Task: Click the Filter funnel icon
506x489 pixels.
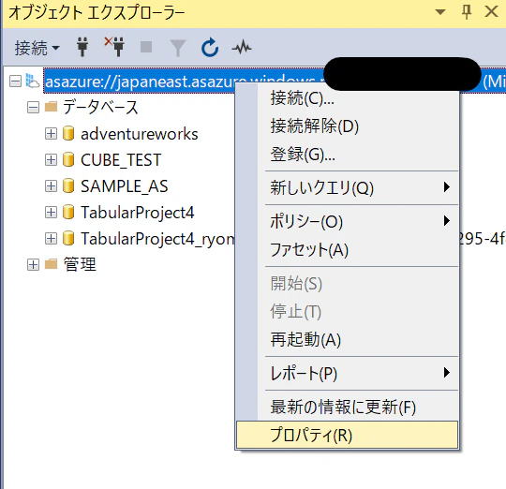Action: pos(178,48)
